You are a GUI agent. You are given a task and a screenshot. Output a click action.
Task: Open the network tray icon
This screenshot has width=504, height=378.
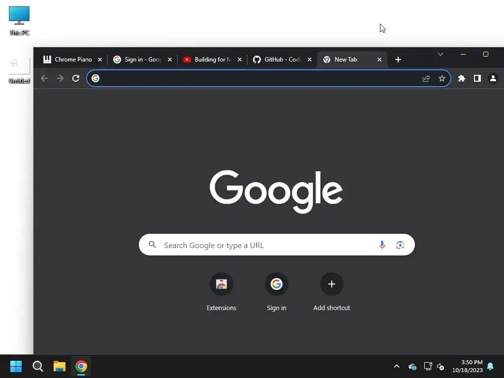pos(428,366)
